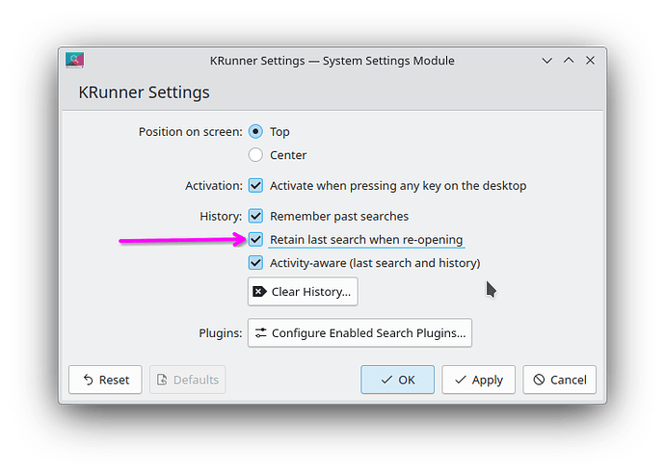The height and width of the screenshot is (473, 665).
Task: Toggle Activate when pressing any key checkbox
Action: [255, 185]
